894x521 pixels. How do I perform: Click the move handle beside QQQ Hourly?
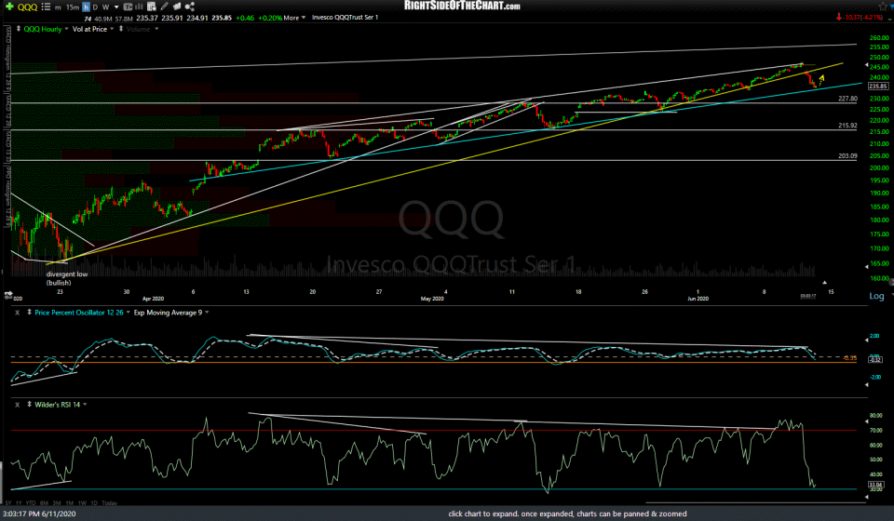click(x=19, y=29)
